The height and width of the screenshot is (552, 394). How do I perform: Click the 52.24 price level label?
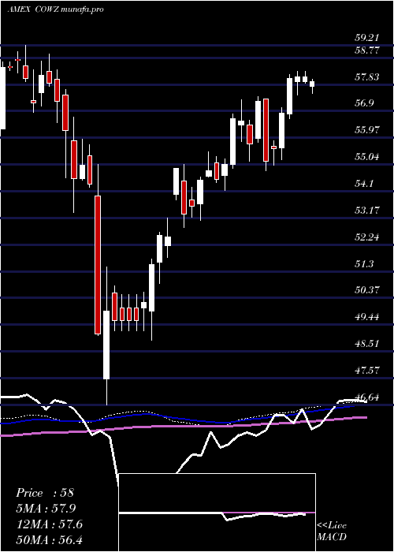tap(366, 237)
